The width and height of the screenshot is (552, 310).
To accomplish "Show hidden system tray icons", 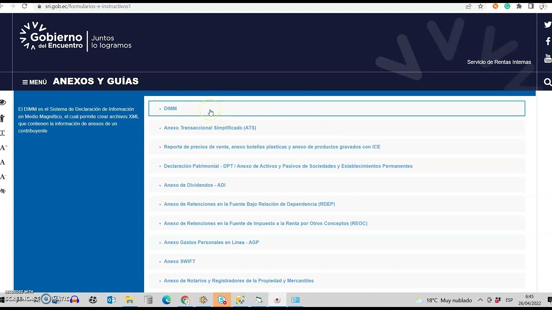I will click(480, 300).
